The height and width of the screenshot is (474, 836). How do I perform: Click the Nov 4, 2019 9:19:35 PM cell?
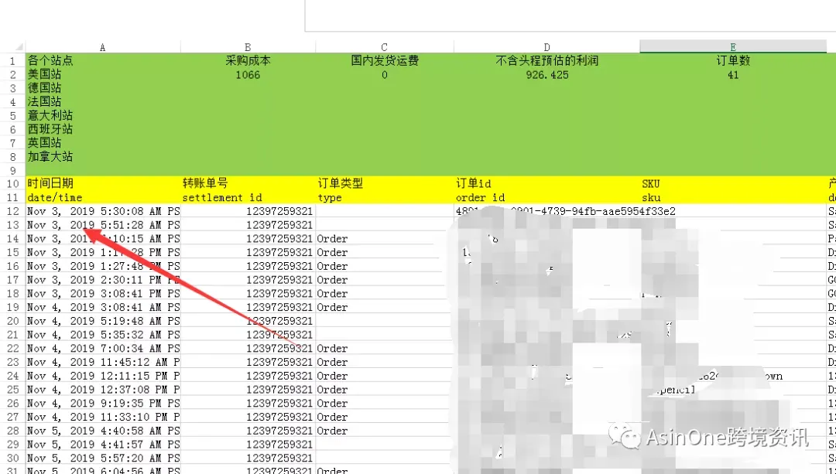[103, 403]
